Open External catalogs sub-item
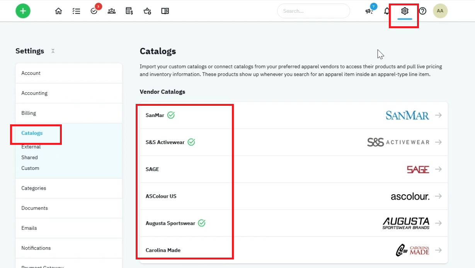475x268 pixels. pos(31,147)
